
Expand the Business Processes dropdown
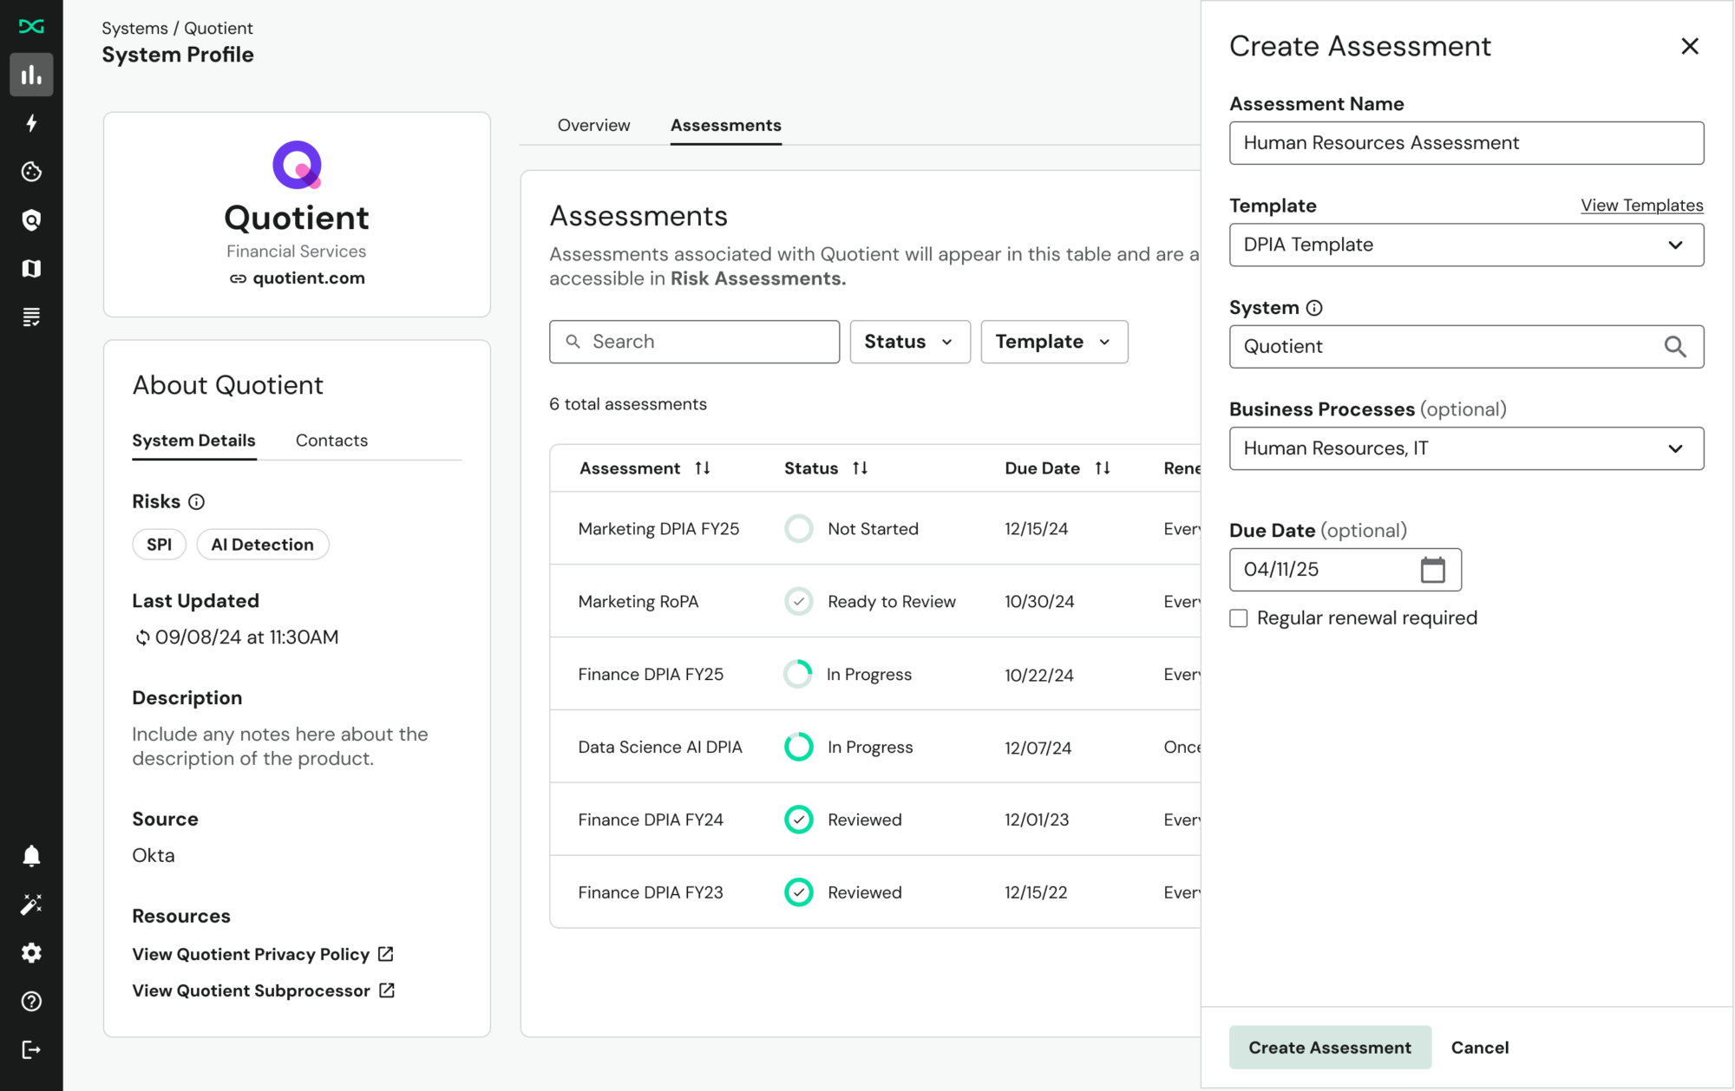pyautogui.click(x=1466, y=448)
